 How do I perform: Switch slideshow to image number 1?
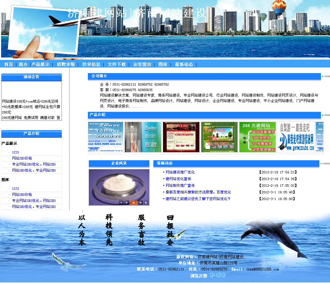tap(121, 203)
